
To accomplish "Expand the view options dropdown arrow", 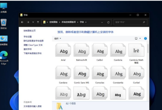I will [140, 38].
